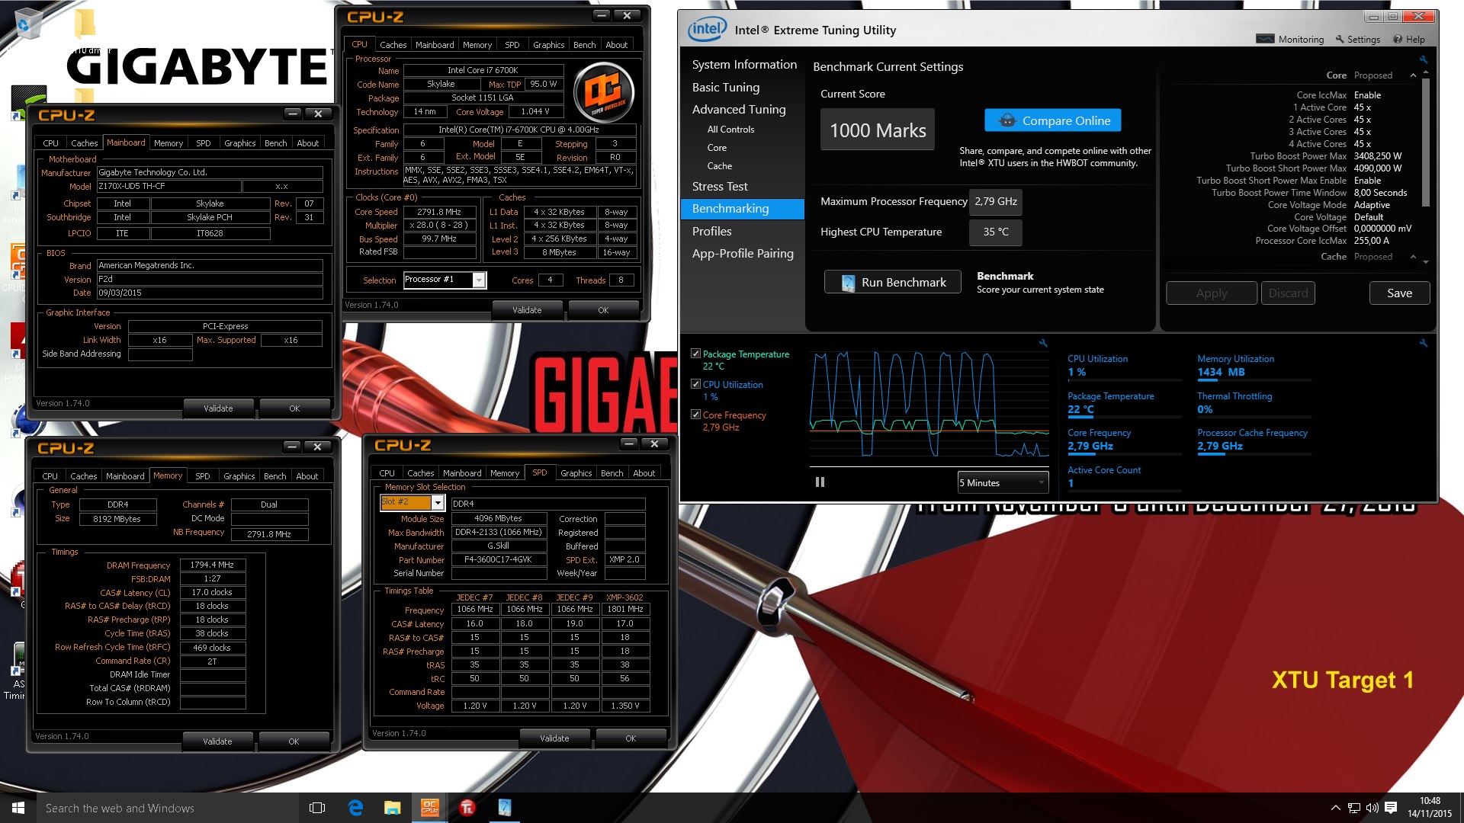1464x823 pixels.
Task: Click the OC logo in CPU-Z CPU window
Action: coord(603,92)
